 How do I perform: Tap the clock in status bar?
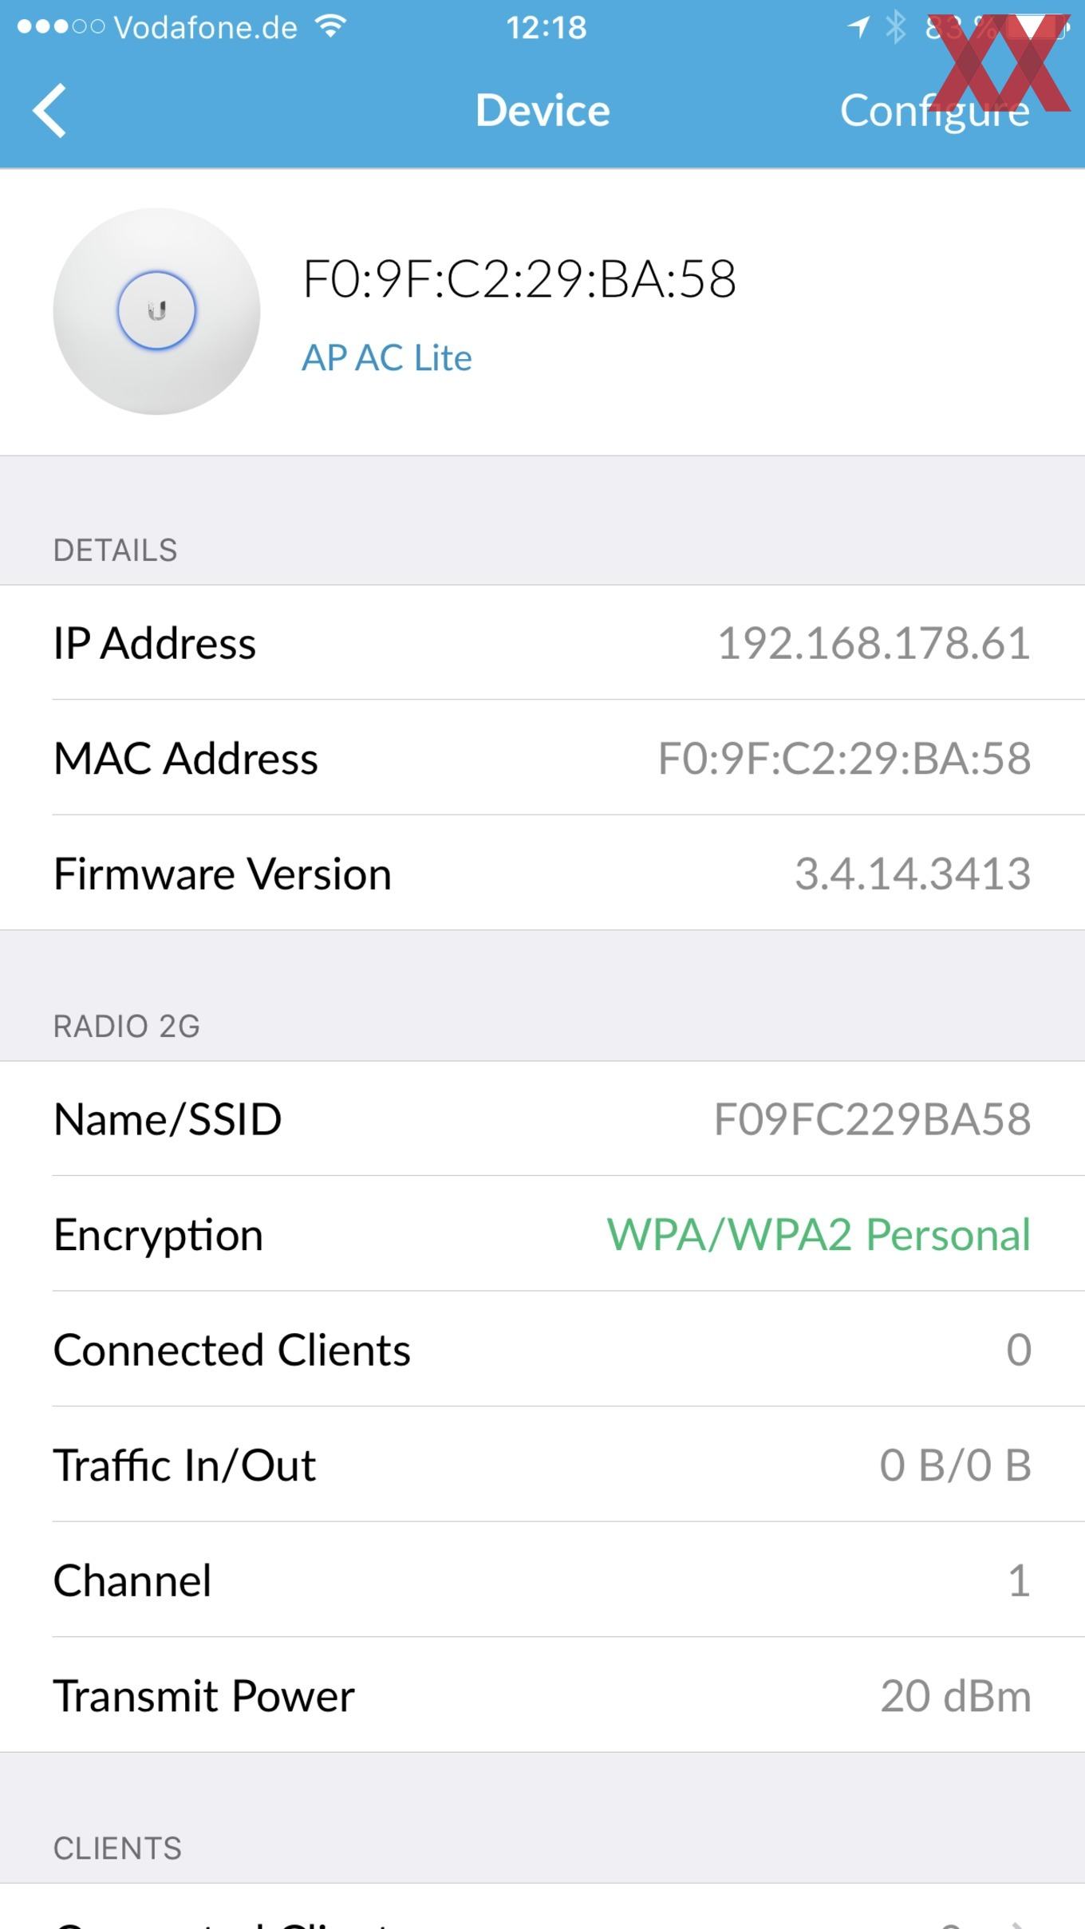point(546,28)
